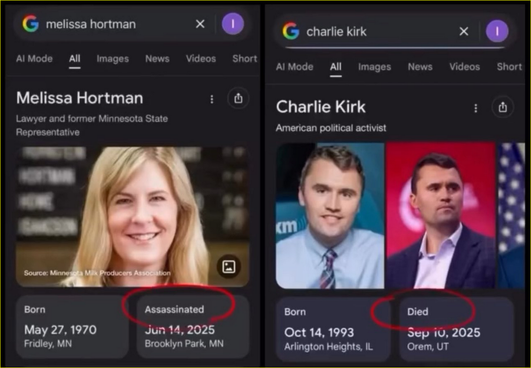
Task: Click Google logo in charlie kirk search
Action: [291, 31]
